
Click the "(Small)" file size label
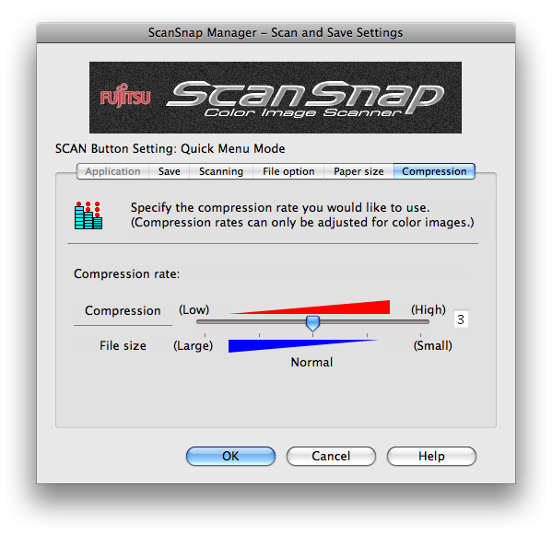[432, 346]
